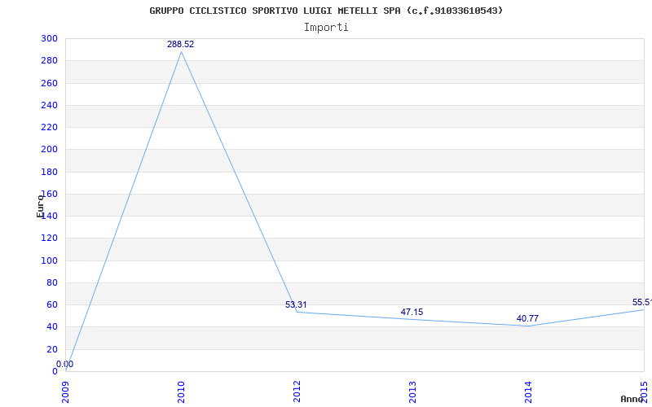Click the Importi subtitle
Image resolution: width=652 pixels, height=407 pixels.
[x=326, y=28]
